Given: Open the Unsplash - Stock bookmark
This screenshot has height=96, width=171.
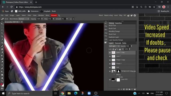Looking at the screenshot, I should [48, 11].
